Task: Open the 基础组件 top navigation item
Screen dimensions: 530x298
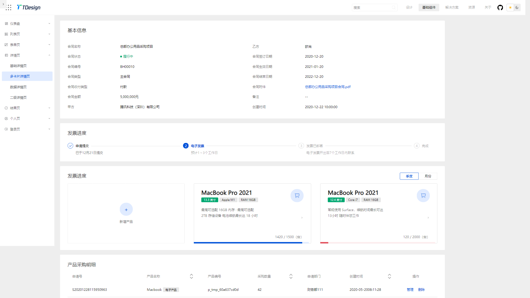Action: click(429, 7)
